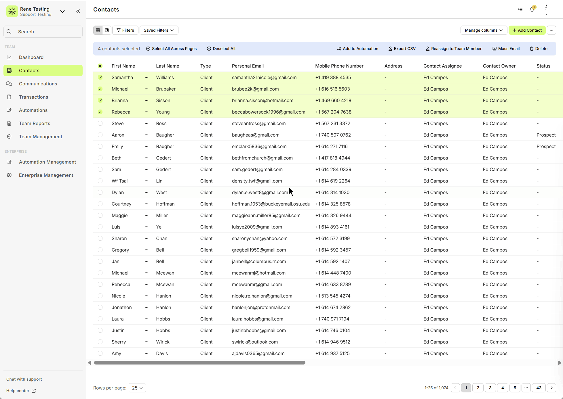Open the Manage columns dropdown
Screen dimensions: 563x399
point(484,30)
